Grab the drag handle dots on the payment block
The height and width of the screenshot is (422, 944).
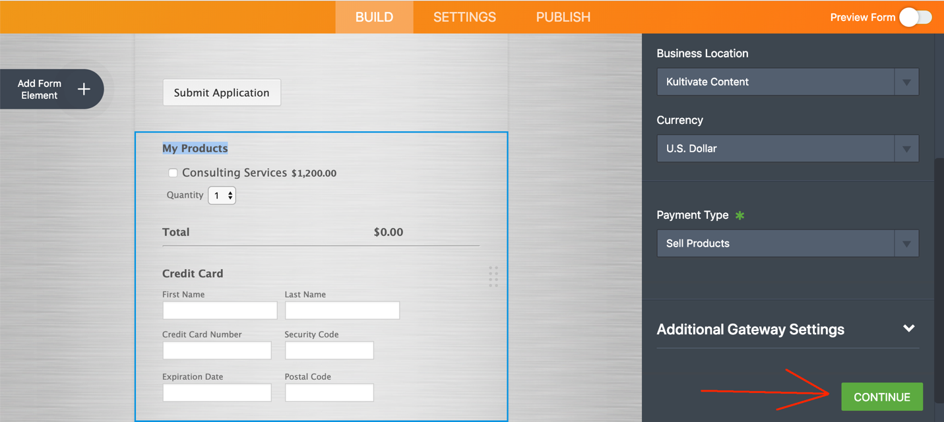(493, 276)
